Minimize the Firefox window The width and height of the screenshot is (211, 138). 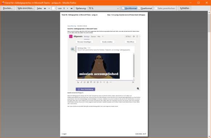[191, 3]
